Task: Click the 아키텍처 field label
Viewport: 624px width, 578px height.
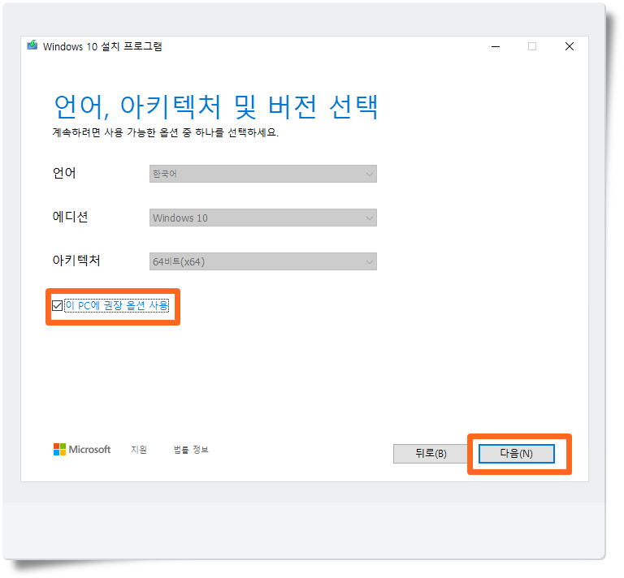Action: point(76,261)
